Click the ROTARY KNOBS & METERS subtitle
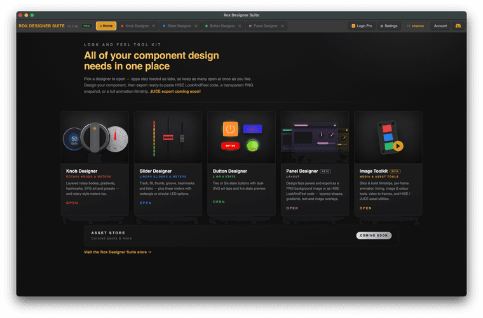Viewport: 483px width, 318px height. [x=88, y=177]
